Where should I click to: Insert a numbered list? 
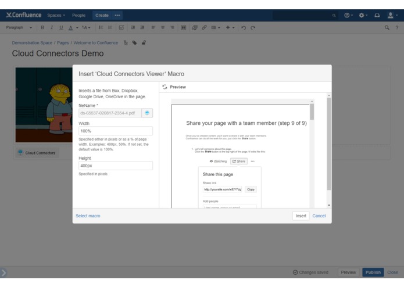point(110,27)
